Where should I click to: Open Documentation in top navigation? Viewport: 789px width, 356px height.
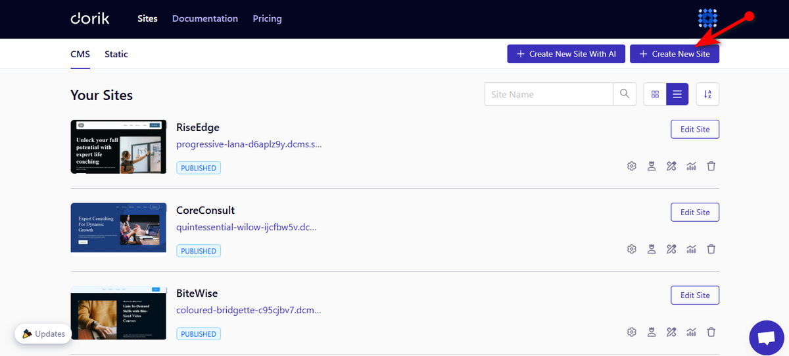click(205, 18)
